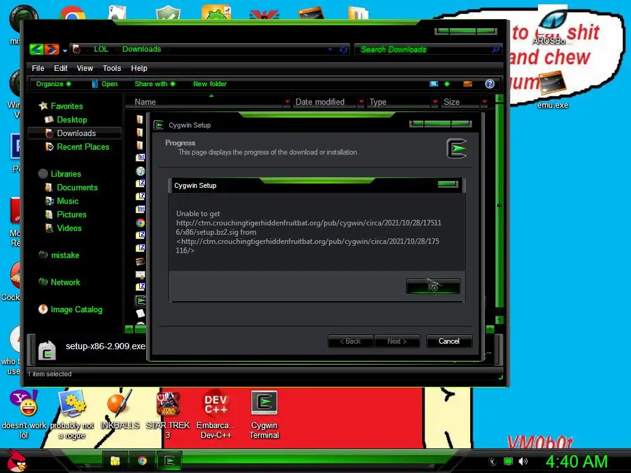Open the View menu
Screen dimensions: 631x473
coord(85,68)
